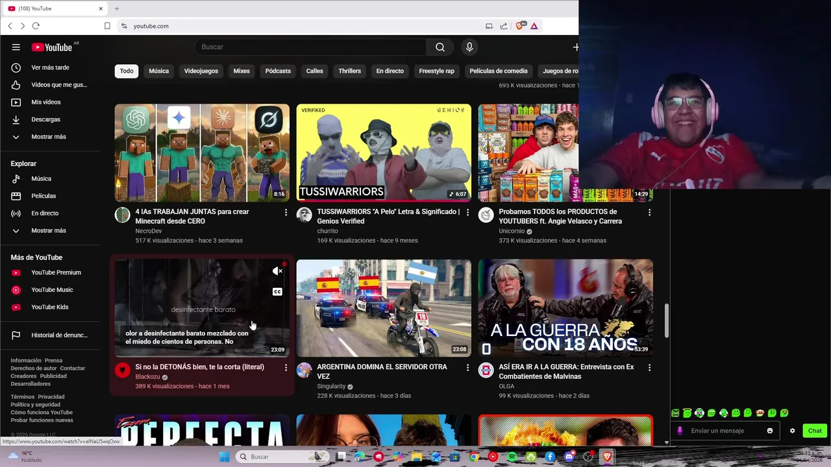Open Spotify from the taskbar
The width and height of the screenshot is (831, 467).
tap(512, 457)
